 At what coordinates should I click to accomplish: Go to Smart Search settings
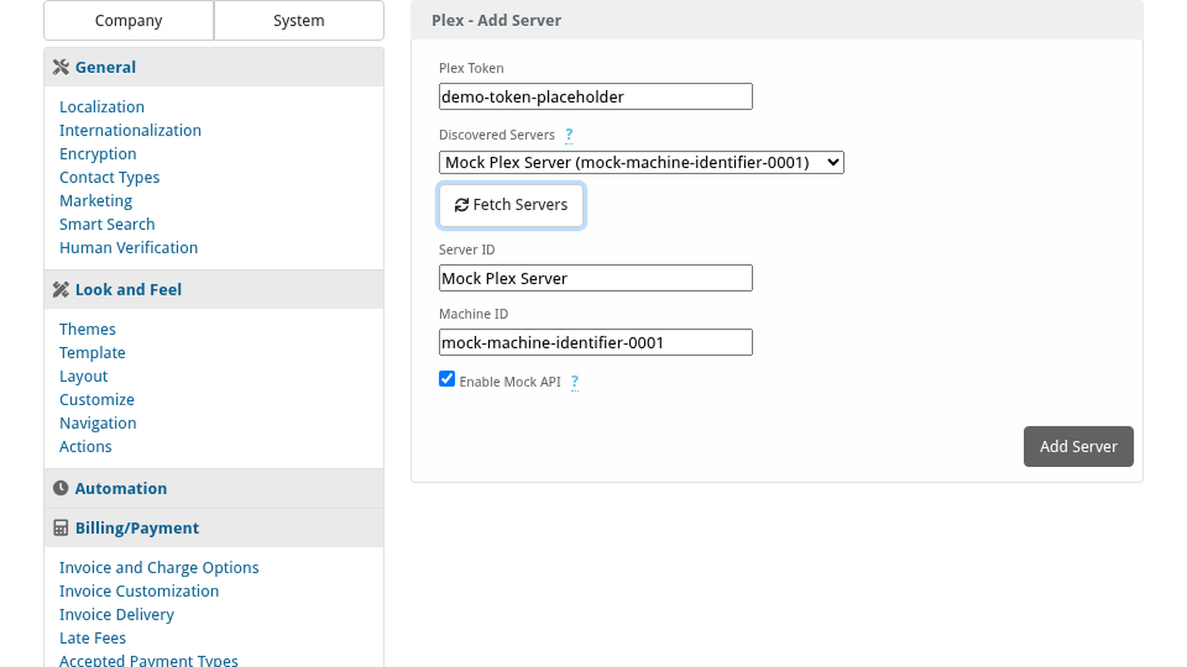(x=107, y=224)
